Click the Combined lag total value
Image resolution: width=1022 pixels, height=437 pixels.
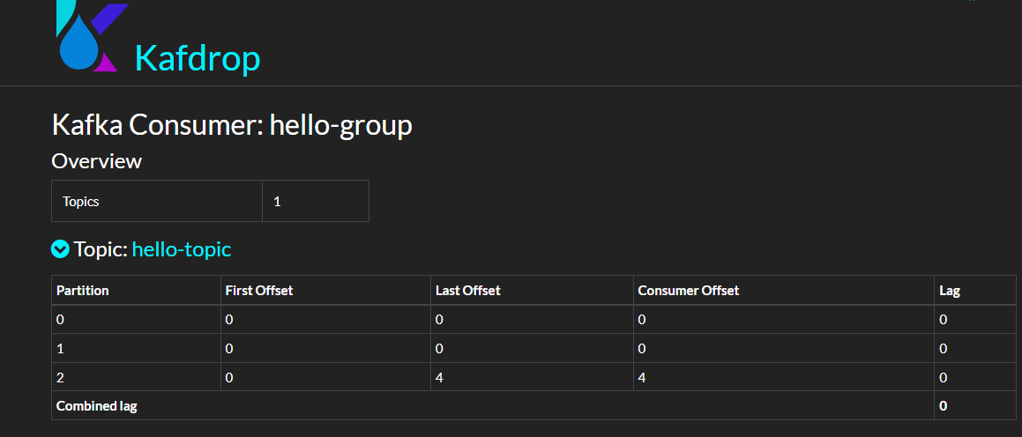coord(944,406)
